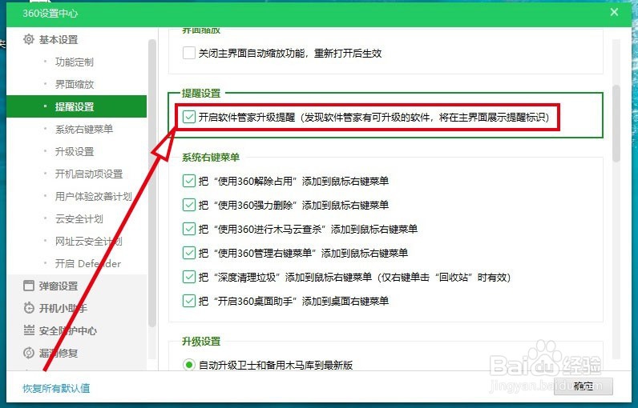Toggle 使用360管理右键菜单 checkbox
The image size is (638, 408).
click(189, 253)
